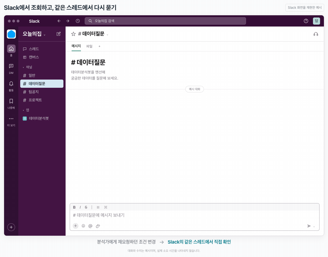Click the 오늘의집 workspace logo icon
The width and height of the screenshot is (328, 257).
(x=11, y=34)
